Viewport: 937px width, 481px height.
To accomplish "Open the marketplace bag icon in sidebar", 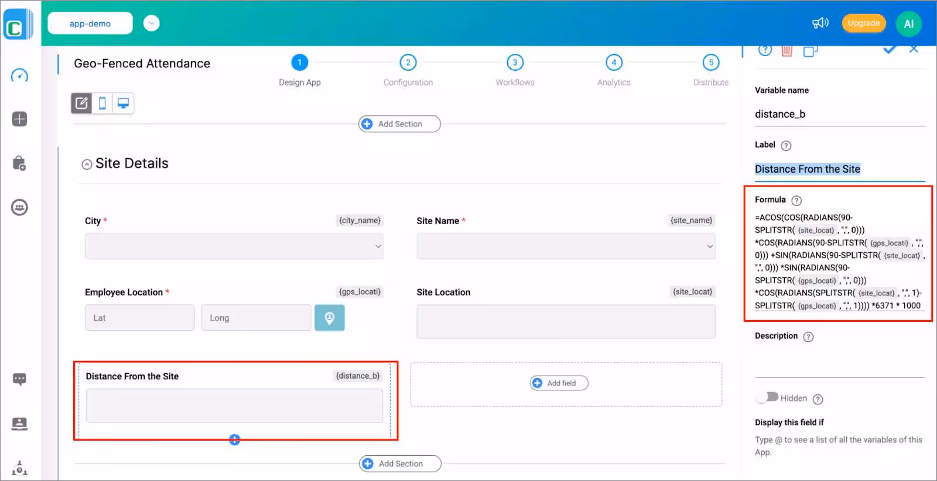I will click(x=19, y=163).
